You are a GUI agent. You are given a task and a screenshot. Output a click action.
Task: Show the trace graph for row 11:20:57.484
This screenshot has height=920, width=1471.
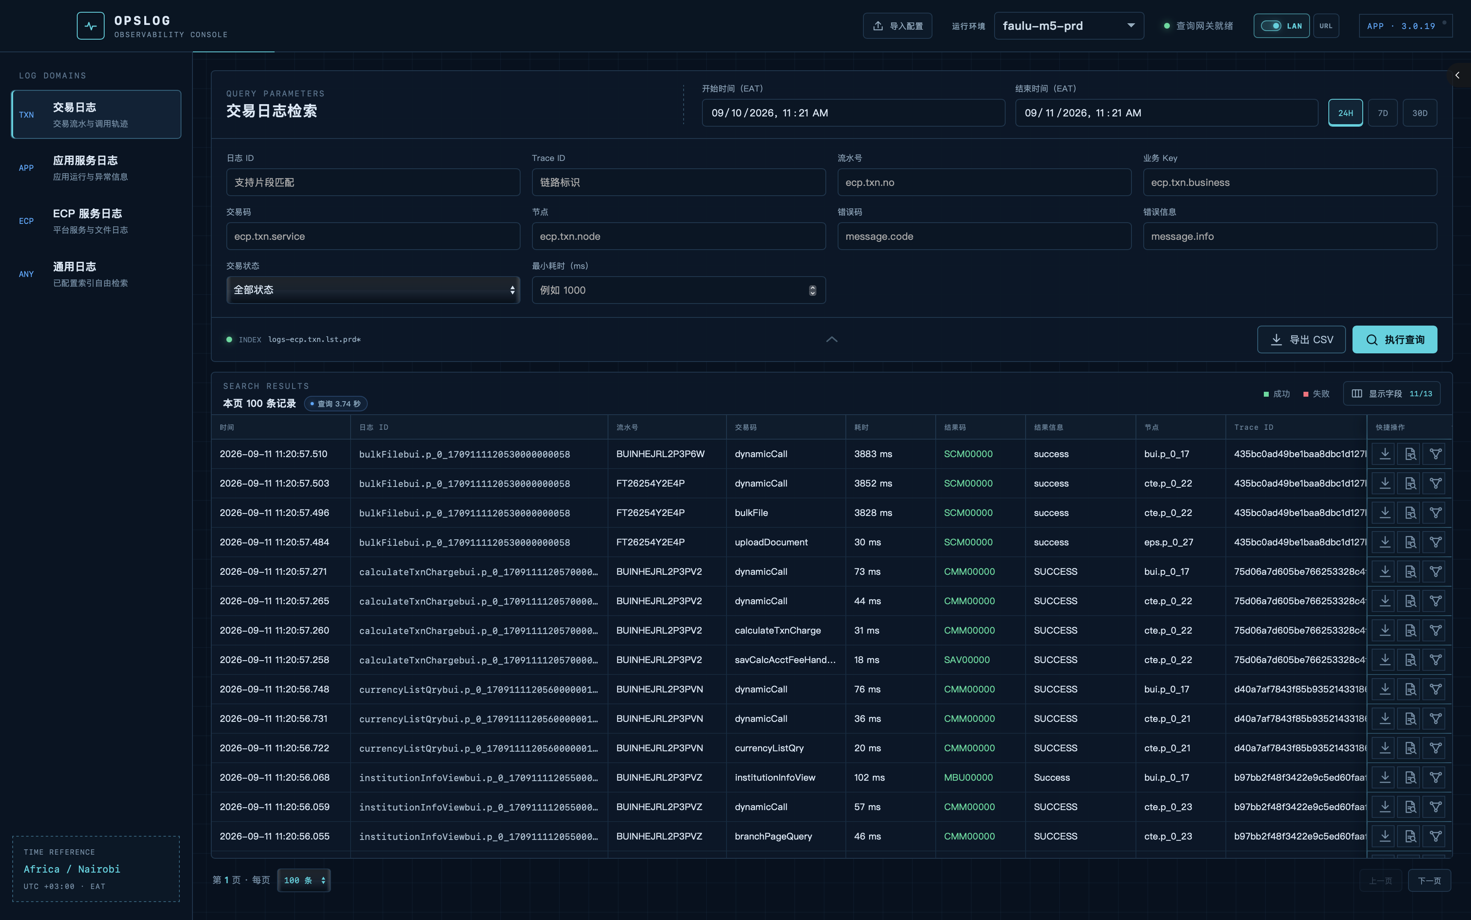point(1435,542)
